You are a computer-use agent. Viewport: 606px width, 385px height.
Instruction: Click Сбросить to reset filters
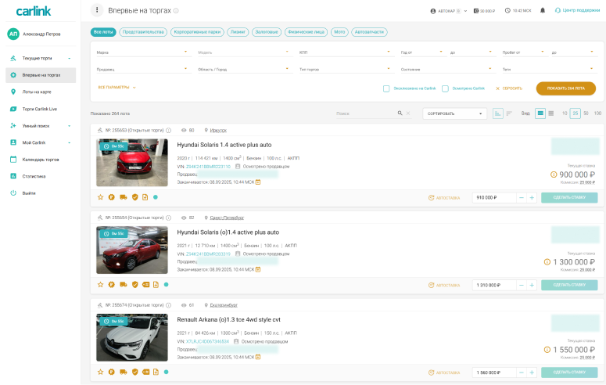tap(509, 88)
